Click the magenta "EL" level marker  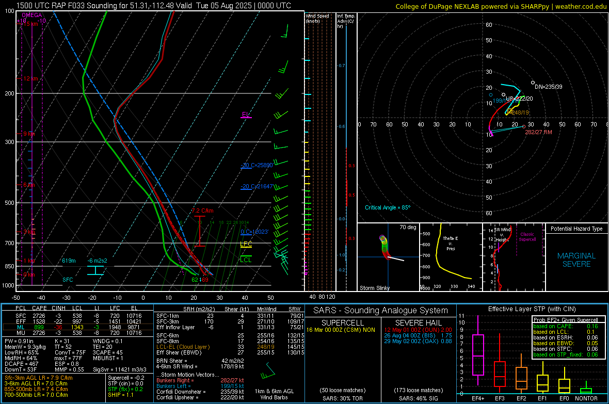246,115
